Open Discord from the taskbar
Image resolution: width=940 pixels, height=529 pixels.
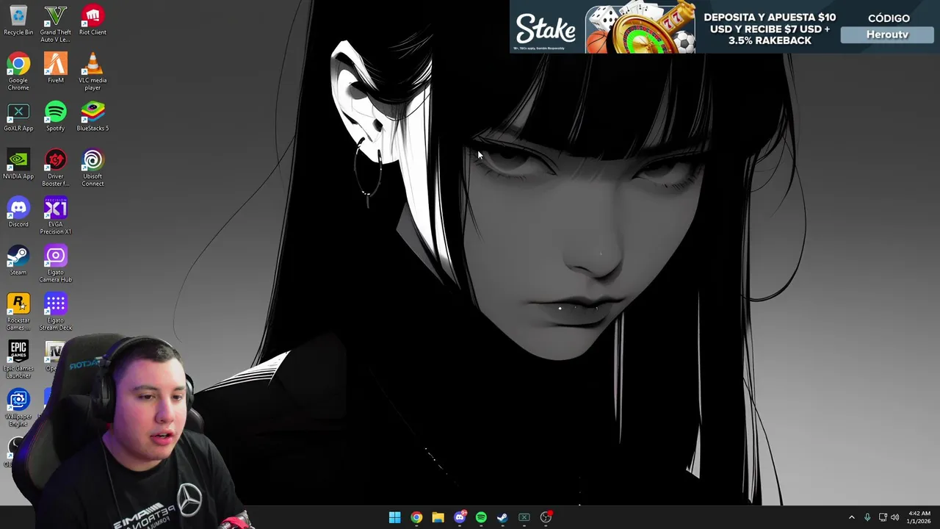460,517
